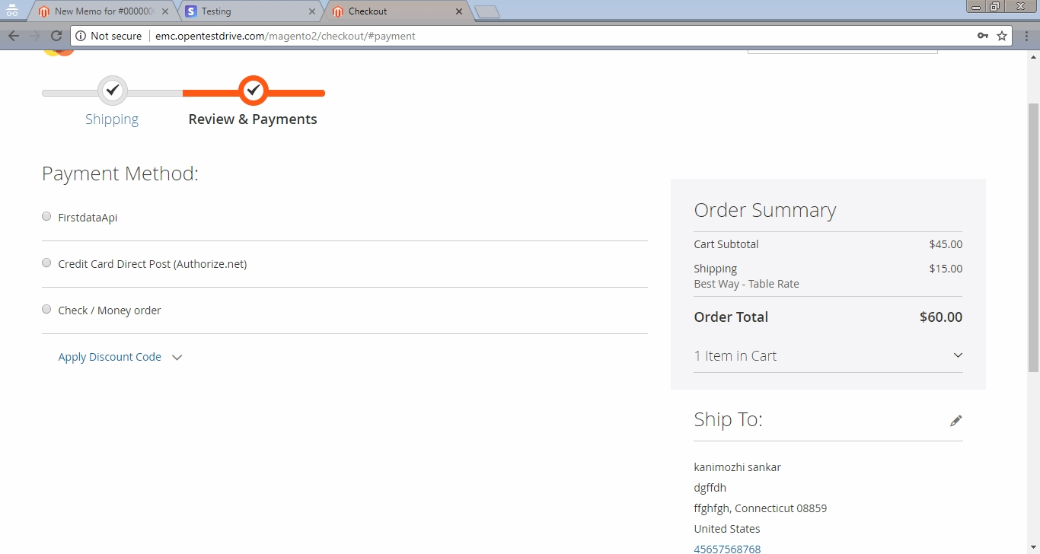Reload the page with the refresh icon
Image resolution: width=1040 pixels, height=554 pixels.
click(56, 36)
